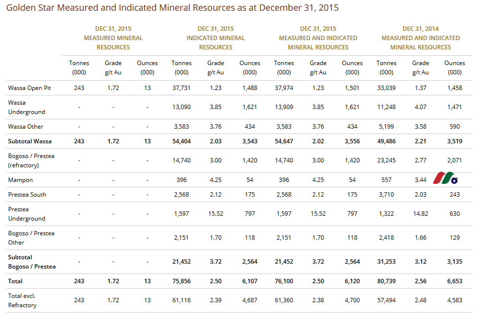477x316 pixels.
Task: Select the Prestea South row label
Action: coord(27,195)
